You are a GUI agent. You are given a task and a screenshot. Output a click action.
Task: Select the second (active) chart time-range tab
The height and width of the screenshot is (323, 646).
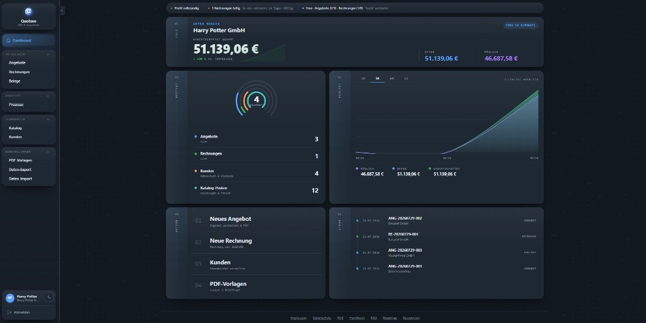377,78
